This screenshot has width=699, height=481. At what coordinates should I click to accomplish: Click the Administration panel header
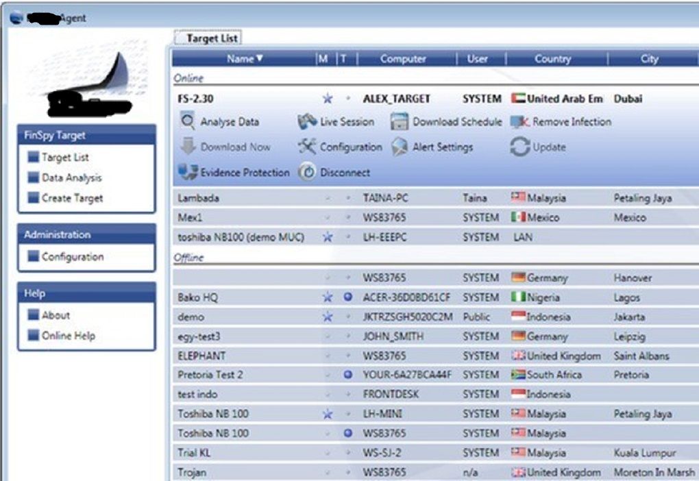(86, 234)
